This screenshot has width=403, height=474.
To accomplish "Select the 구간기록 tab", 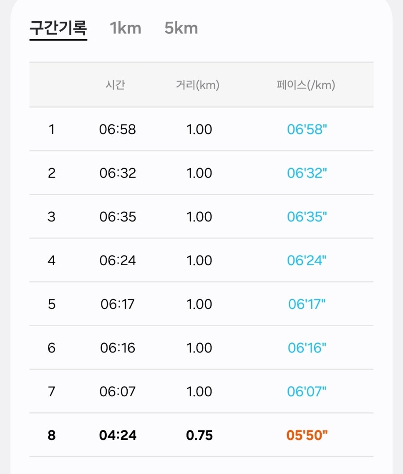I will click(58, 28).
